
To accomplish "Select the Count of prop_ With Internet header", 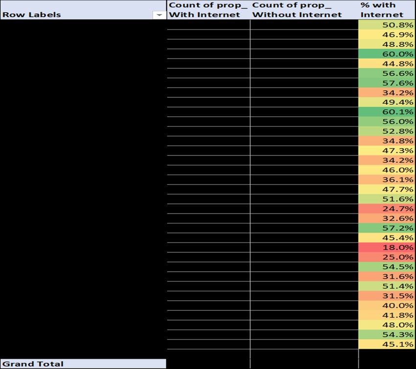I will coord(208,10).
